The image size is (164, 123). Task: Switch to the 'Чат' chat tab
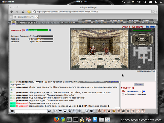[x=76, y=81]
